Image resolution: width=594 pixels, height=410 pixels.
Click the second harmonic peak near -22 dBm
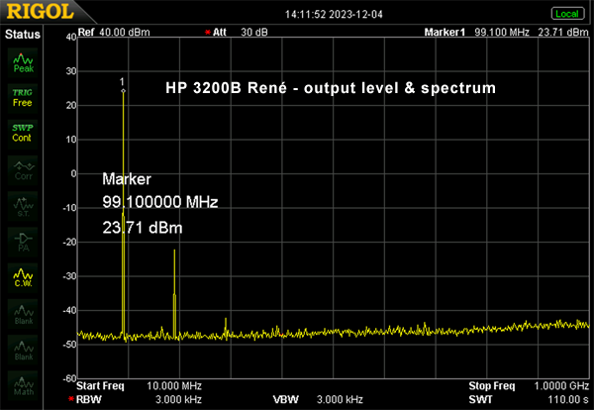(x=174, y=251)
